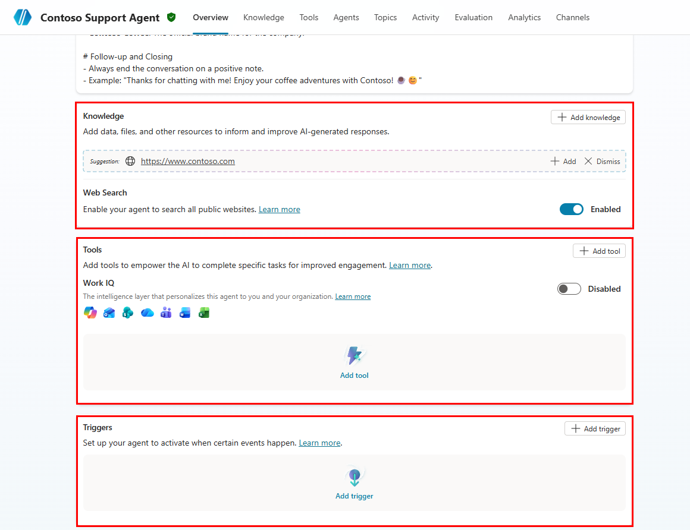Open Learn more link under Work IQ
Viewport: 690px width, 530px height.
click(353, 296)
